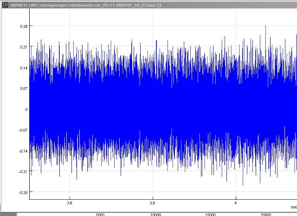This screenshot has height=216, width=297.
Task: Click the -0.21 y-axis label
Action: pos(23,172)
